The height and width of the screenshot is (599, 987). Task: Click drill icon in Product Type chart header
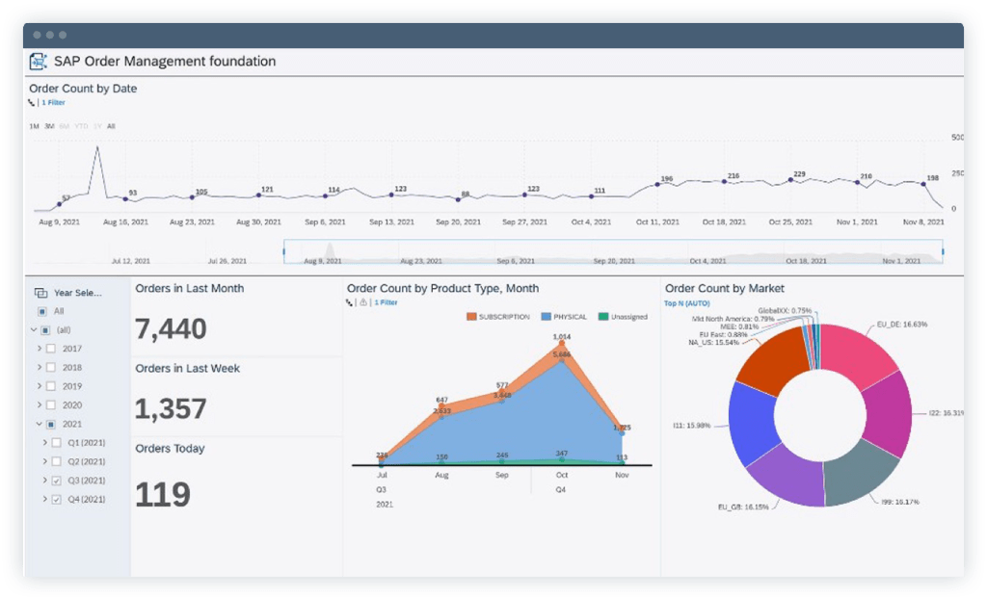pyautogui.click(x=349, y=302)
